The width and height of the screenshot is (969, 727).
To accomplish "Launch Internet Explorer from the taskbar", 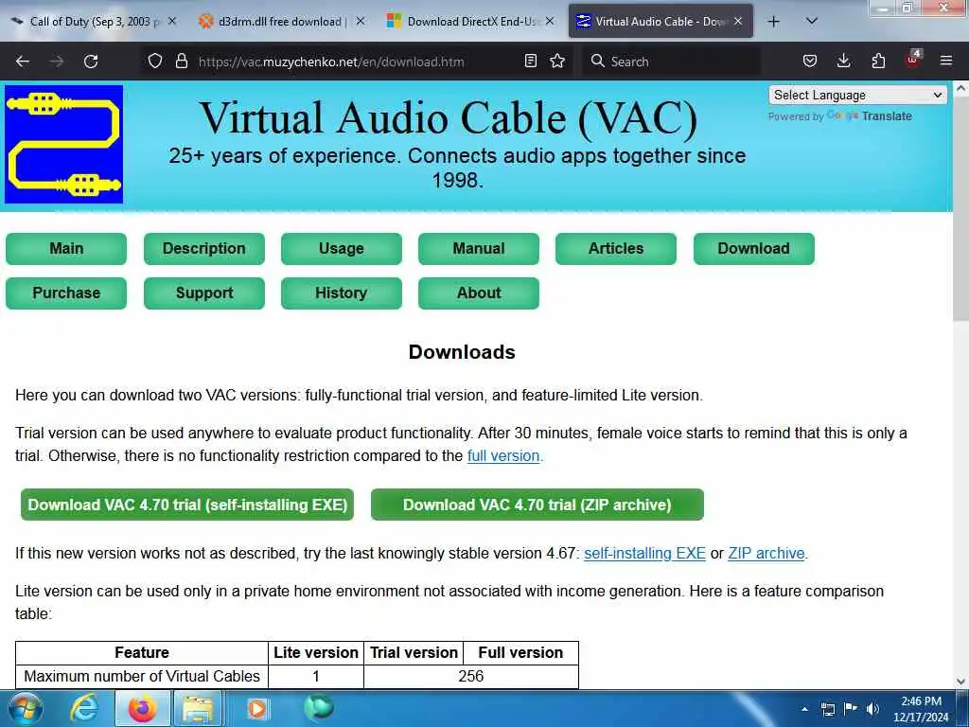I will tap(84, 708).
